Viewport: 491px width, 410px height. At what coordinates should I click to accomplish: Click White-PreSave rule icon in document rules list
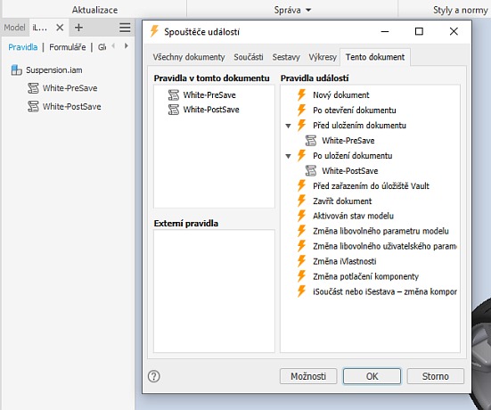point(174,94)
